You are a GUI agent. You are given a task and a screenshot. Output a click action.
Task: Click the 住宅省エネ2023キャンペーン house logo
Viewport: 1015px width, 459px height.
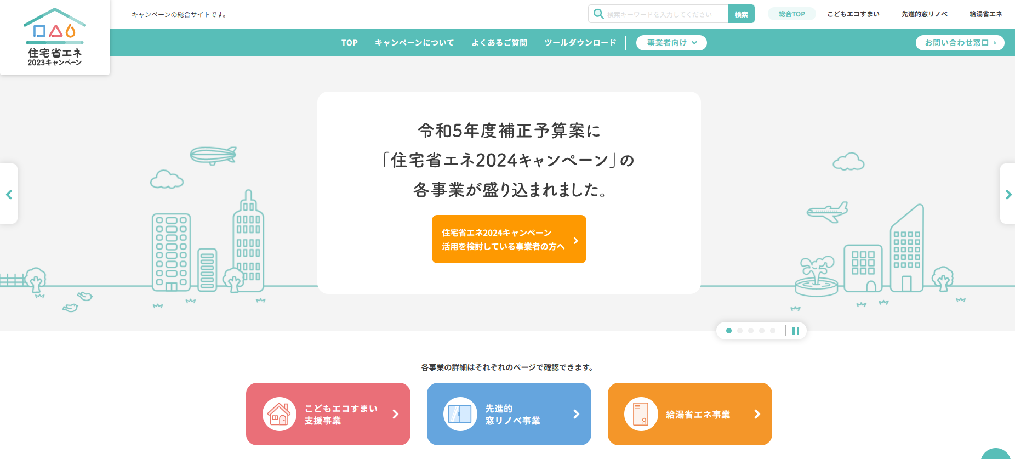tap(55, 37)
